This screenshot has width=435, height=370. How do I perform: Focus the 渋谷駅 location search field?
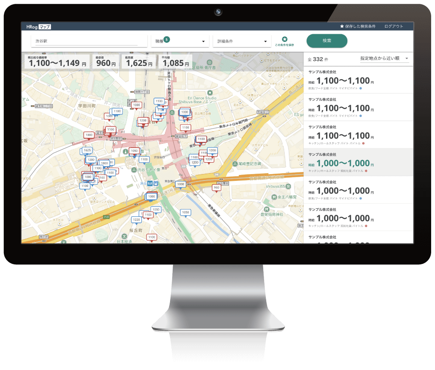click(x=89, y=41)
